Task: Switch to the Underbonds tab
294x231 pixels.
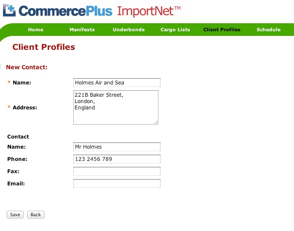Action: (x=129, y=30)
